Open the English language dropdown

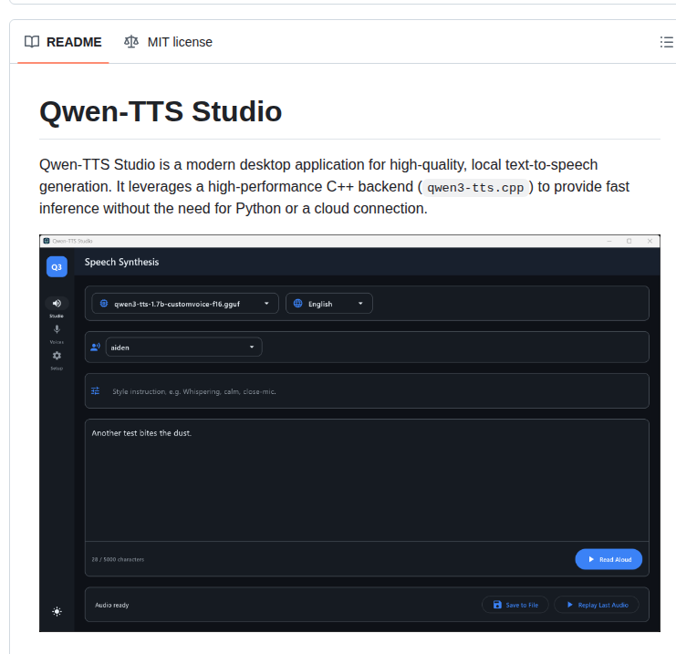pyautogui.click(x=329, y=304)
